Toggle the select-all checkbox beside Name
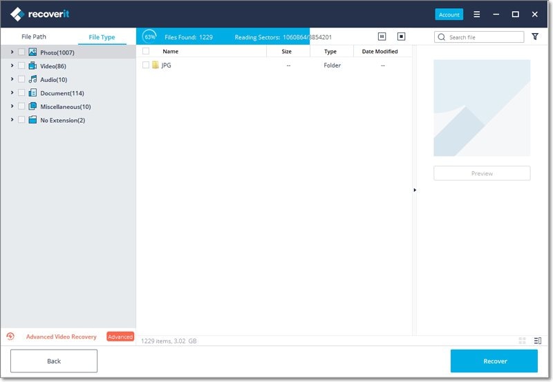553x382 pixels. [146, 51]
